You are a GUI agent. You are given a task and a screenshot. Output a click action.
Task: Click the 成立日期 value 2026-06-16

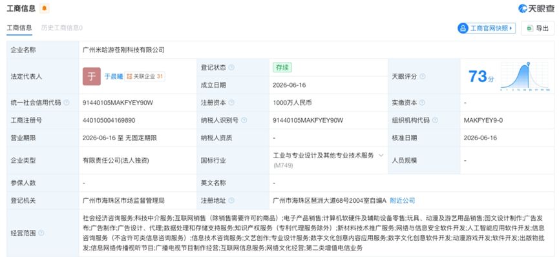click(x=289, y=85)
